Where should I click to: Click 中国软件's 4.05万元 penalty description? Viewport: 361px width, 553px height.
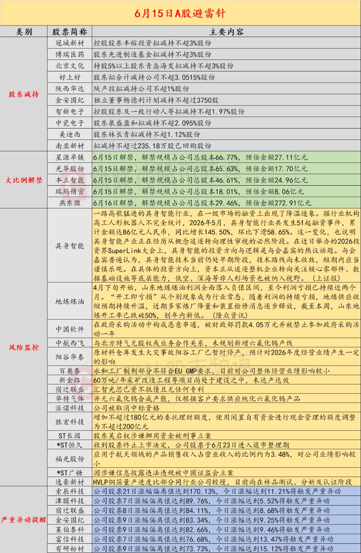click(226, 329)
